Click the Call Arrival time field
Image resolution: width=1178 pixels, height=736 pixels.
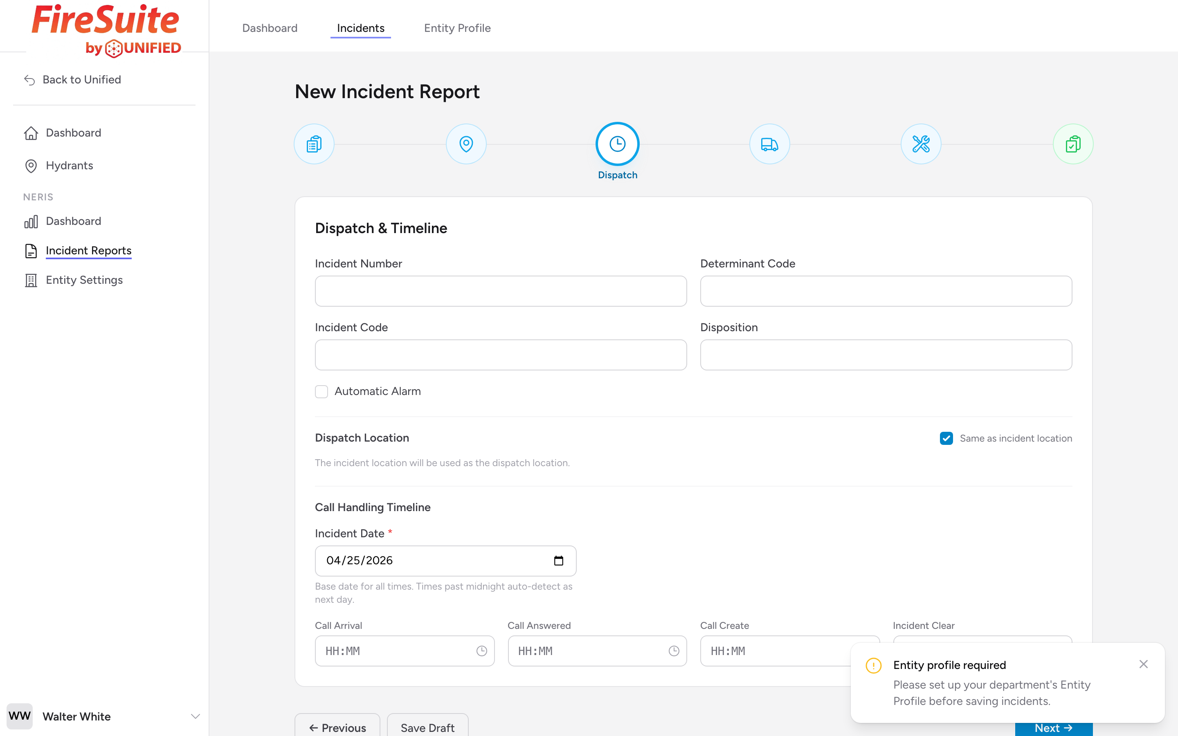(x=405, y=651)
